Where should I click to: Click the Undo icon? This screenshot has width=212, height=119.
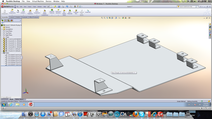point(67,7)
